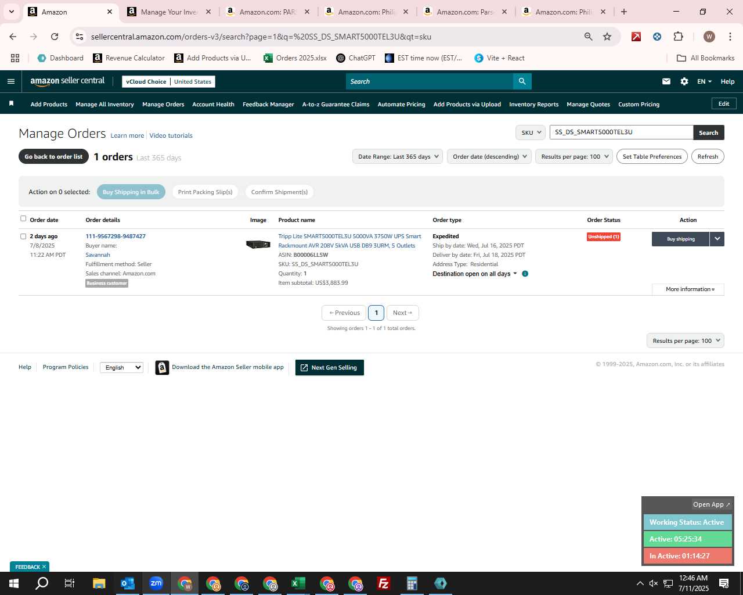Image resolution: width=743 pixels, height=595 pixels.
Task: Open Add Products menu item
Action: tap(49, 105)
